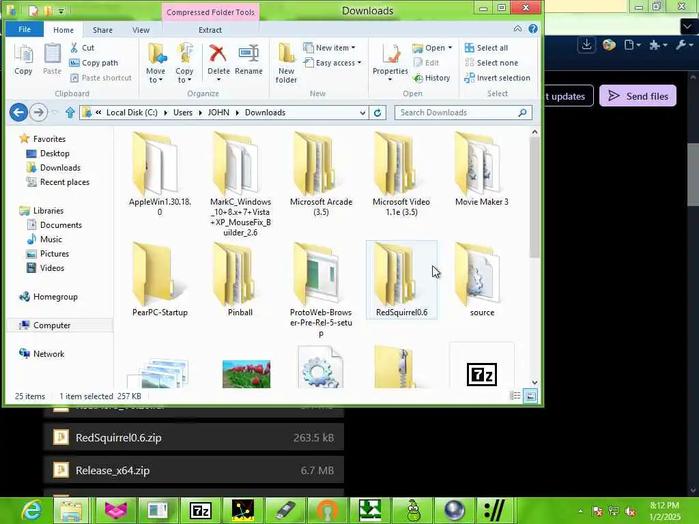
Task: Switch to the Share ribbon tab
Action: (x=102, y=30)
